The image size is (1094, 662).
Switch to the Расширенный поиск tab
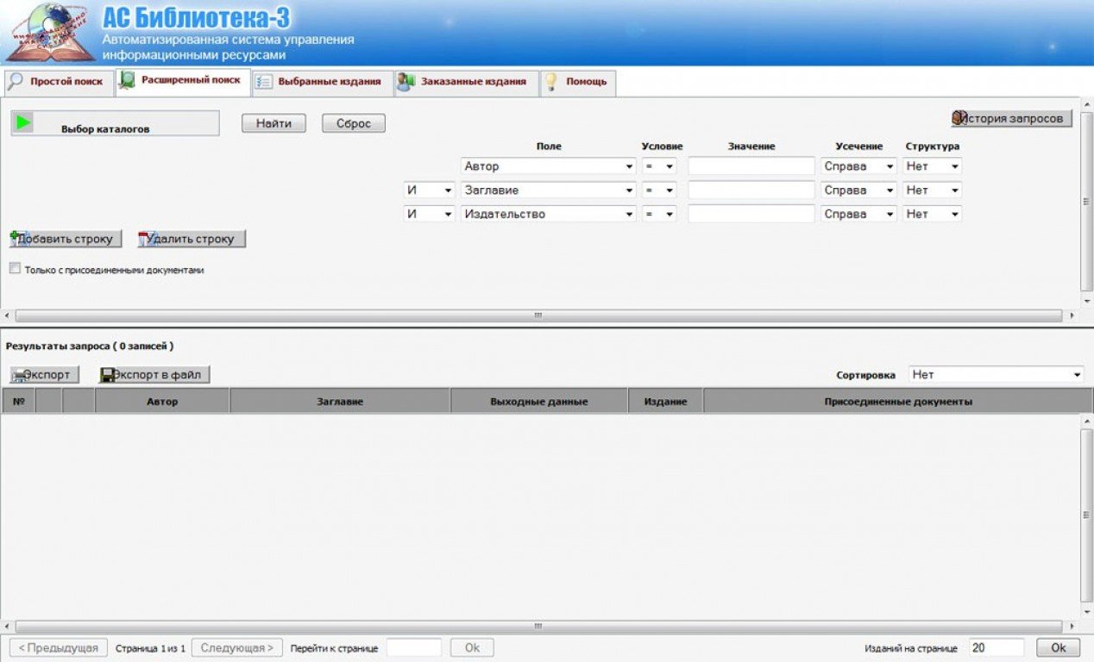(x=183, y=81)
